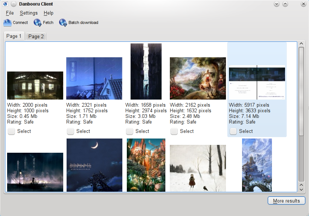Open the File menu
The height and width of the screenshot is (216, 309).
(x=10, y=13)
